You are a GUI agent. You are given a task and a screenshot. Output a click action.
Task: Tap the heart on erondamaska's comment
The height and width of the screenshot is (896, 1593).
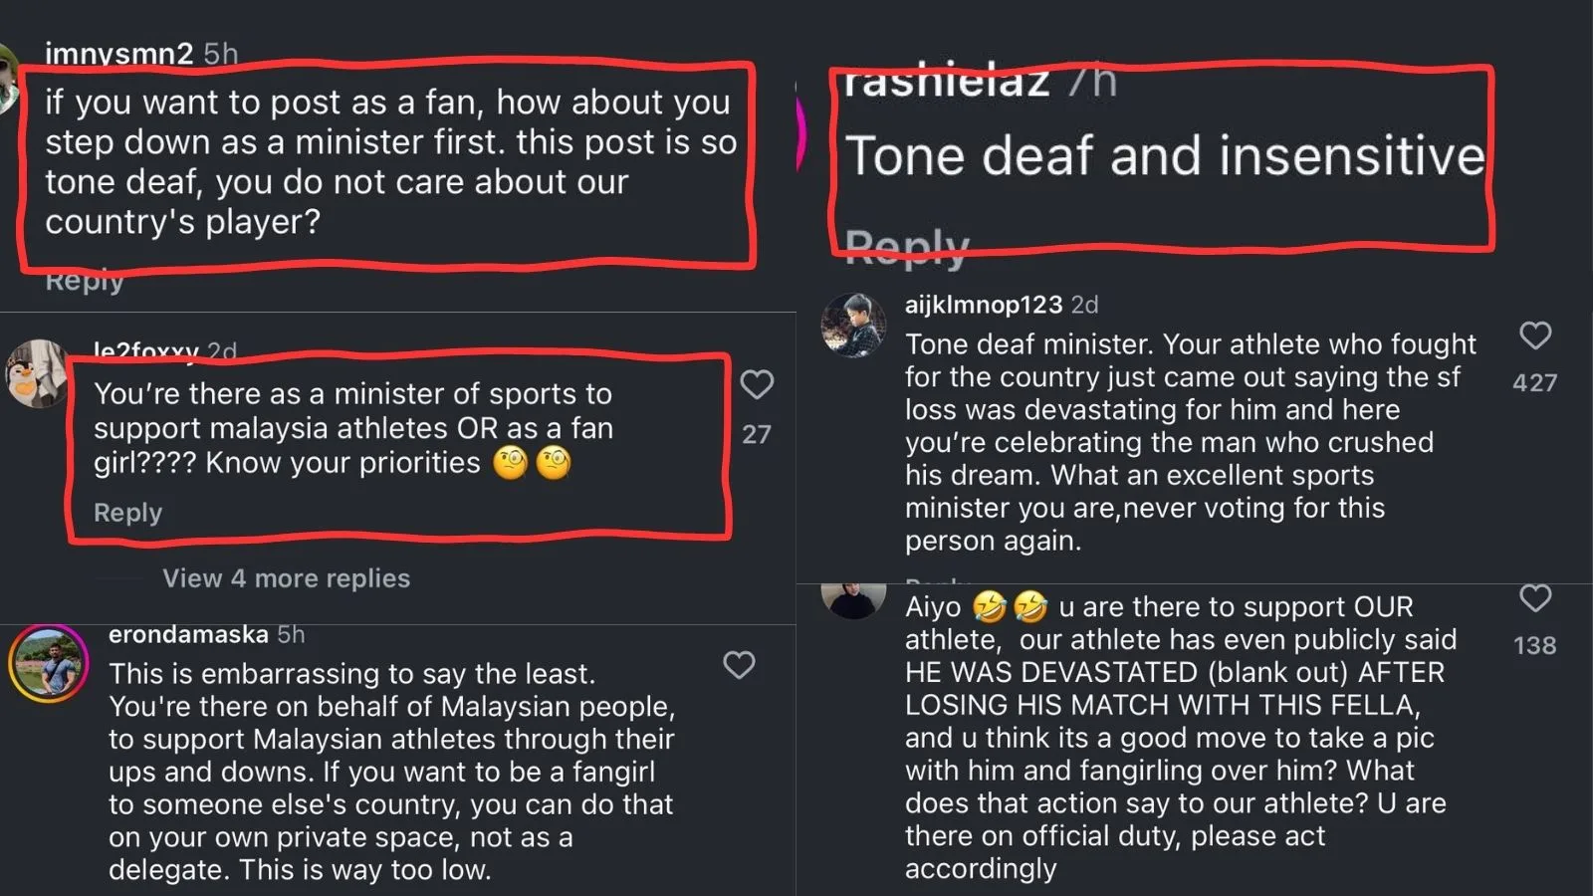(739, 664)
